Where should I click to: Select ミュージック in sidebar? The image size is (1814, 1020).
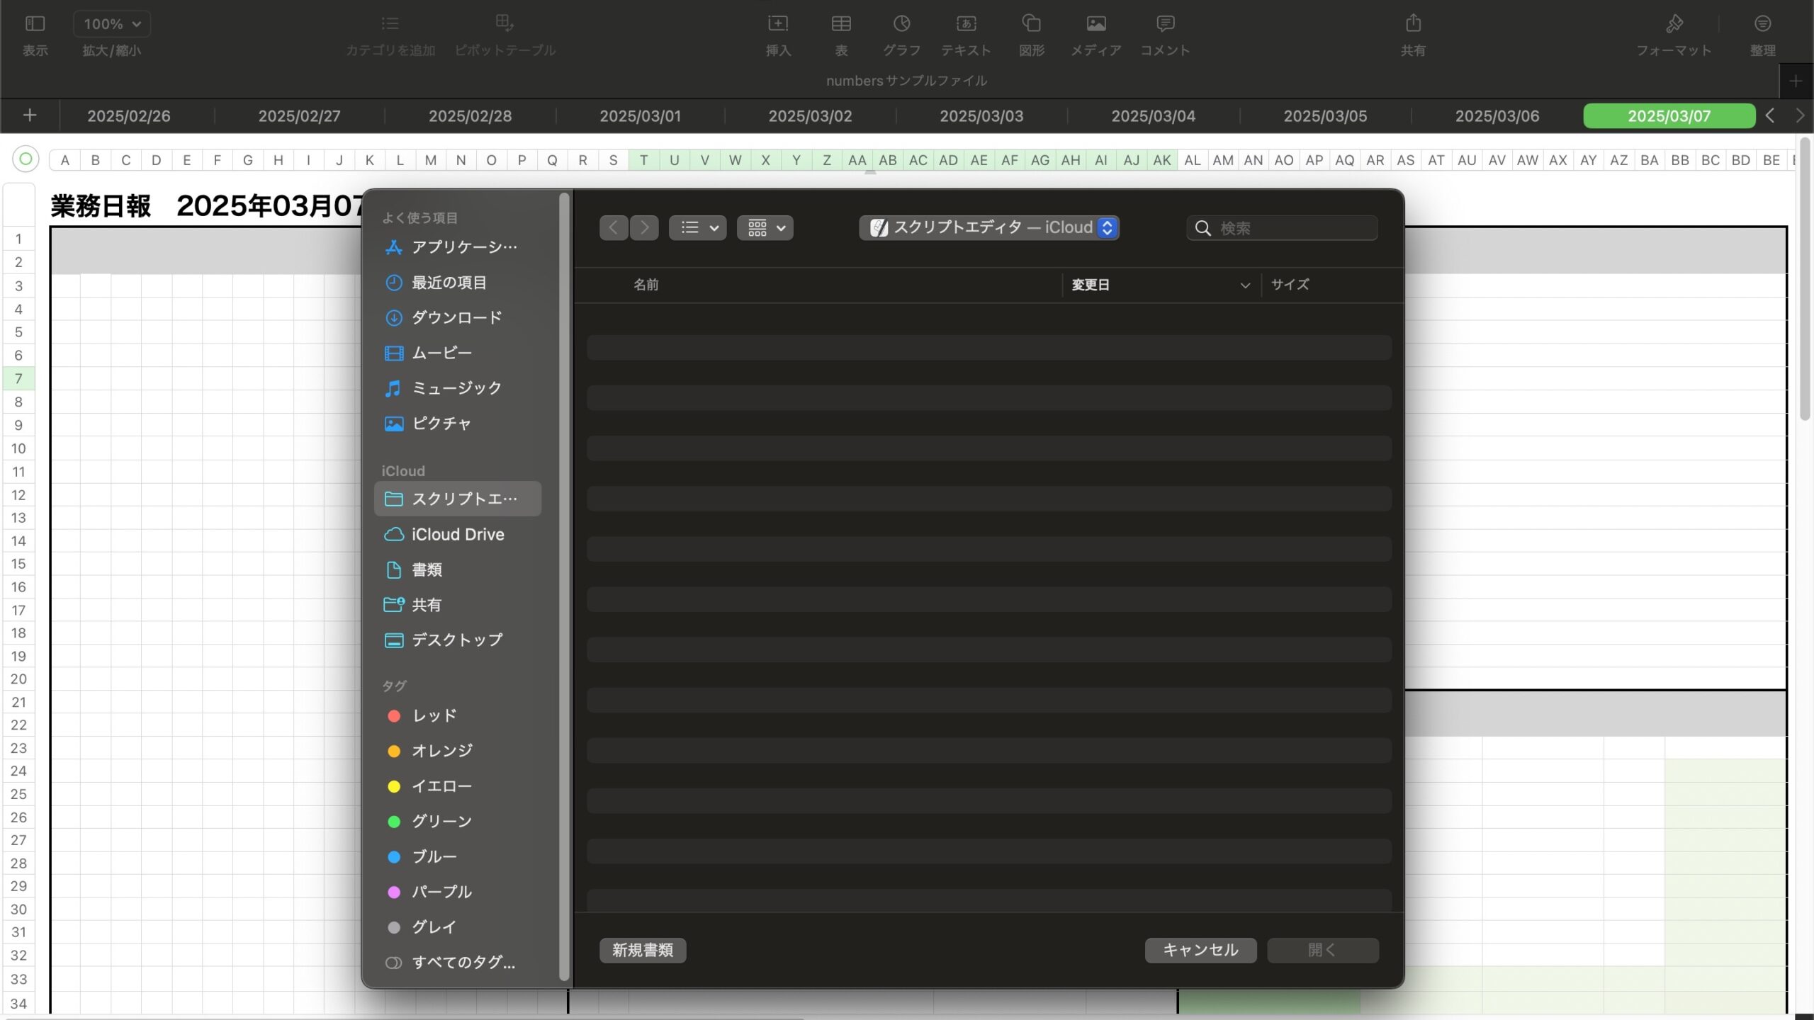point(458,388)
